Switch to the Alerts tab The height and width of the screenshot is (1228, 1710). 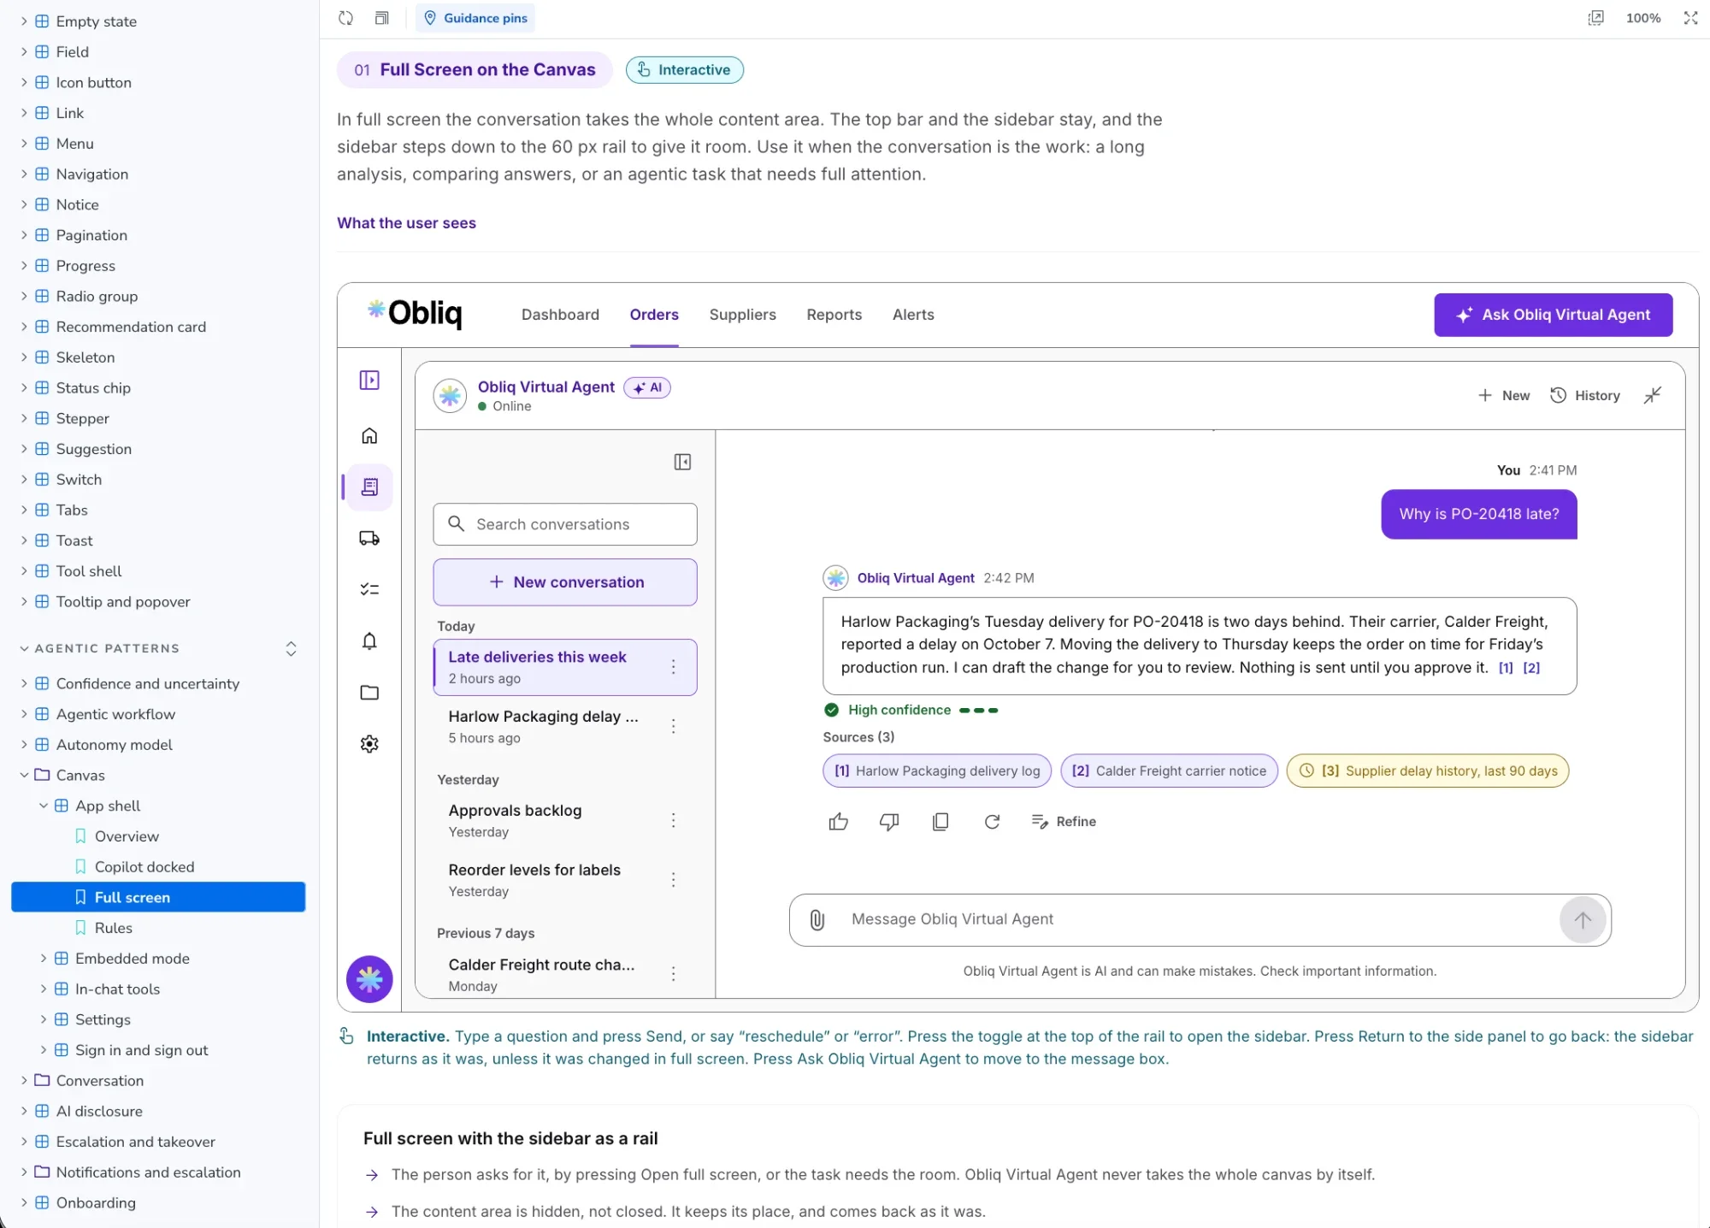[x=913, y=315]
